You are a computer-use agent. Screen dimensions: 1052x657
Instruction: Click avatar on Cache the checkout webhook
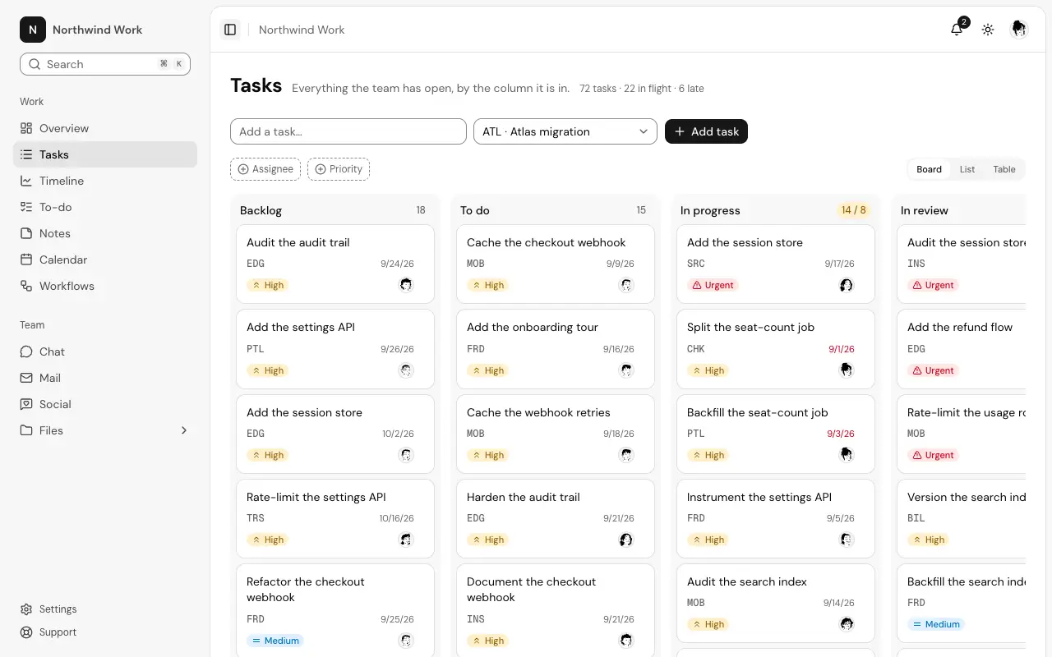[x=626, y=285]
